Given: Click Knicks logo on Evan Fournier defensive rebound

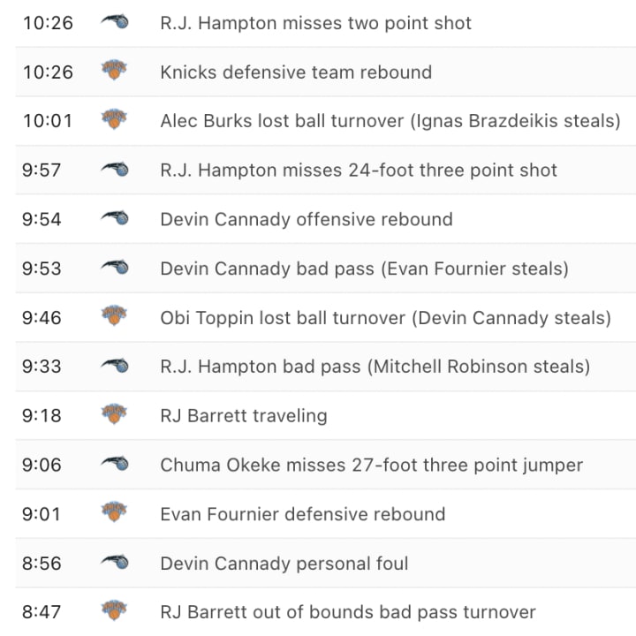Looking at the screenshot, I should coord(114,511).
